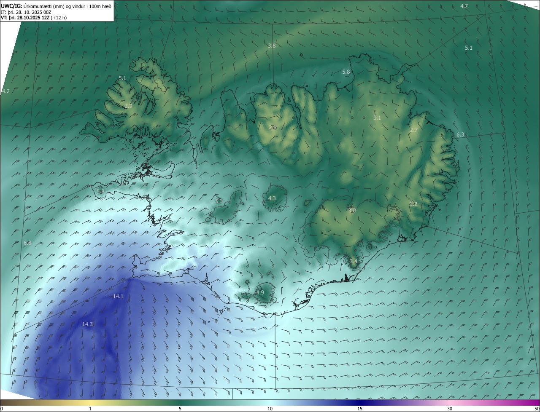Image resolution: width=540 pixels, height=412 pixels.
Task: Select the 3.8 value label
Action: [x=272, y=45]
